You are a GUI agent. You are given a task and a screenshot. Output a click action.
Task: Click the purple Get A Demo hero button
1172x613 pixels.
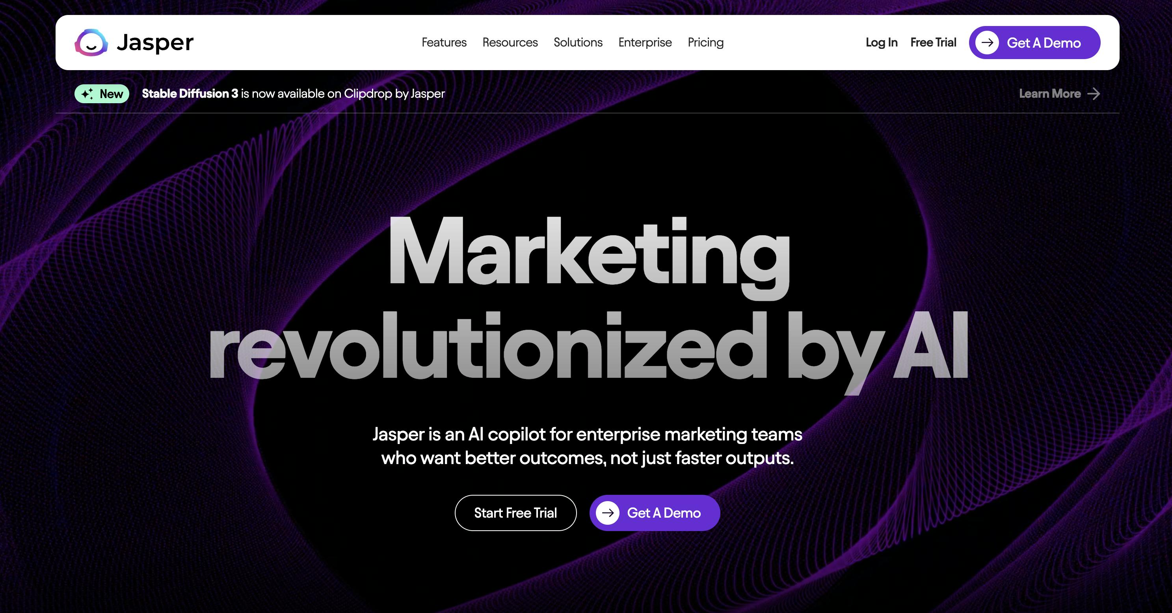click(x=655, y=513)
